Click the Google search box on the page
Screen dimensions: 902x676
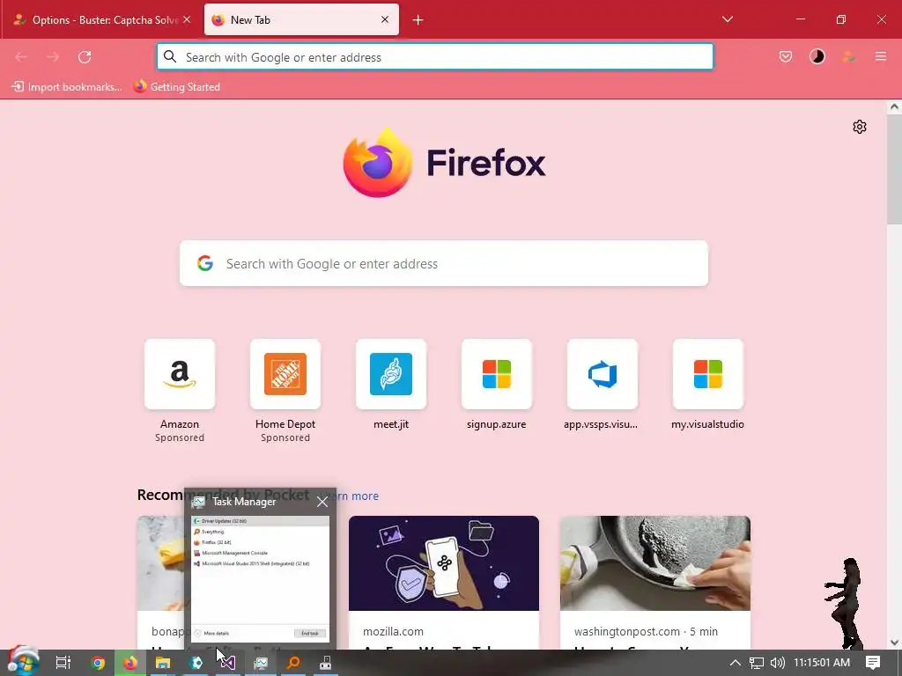click(x=444, y=263)
